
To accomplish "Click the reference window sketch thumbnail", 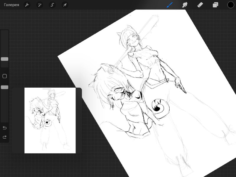I will tap(50, 121).
